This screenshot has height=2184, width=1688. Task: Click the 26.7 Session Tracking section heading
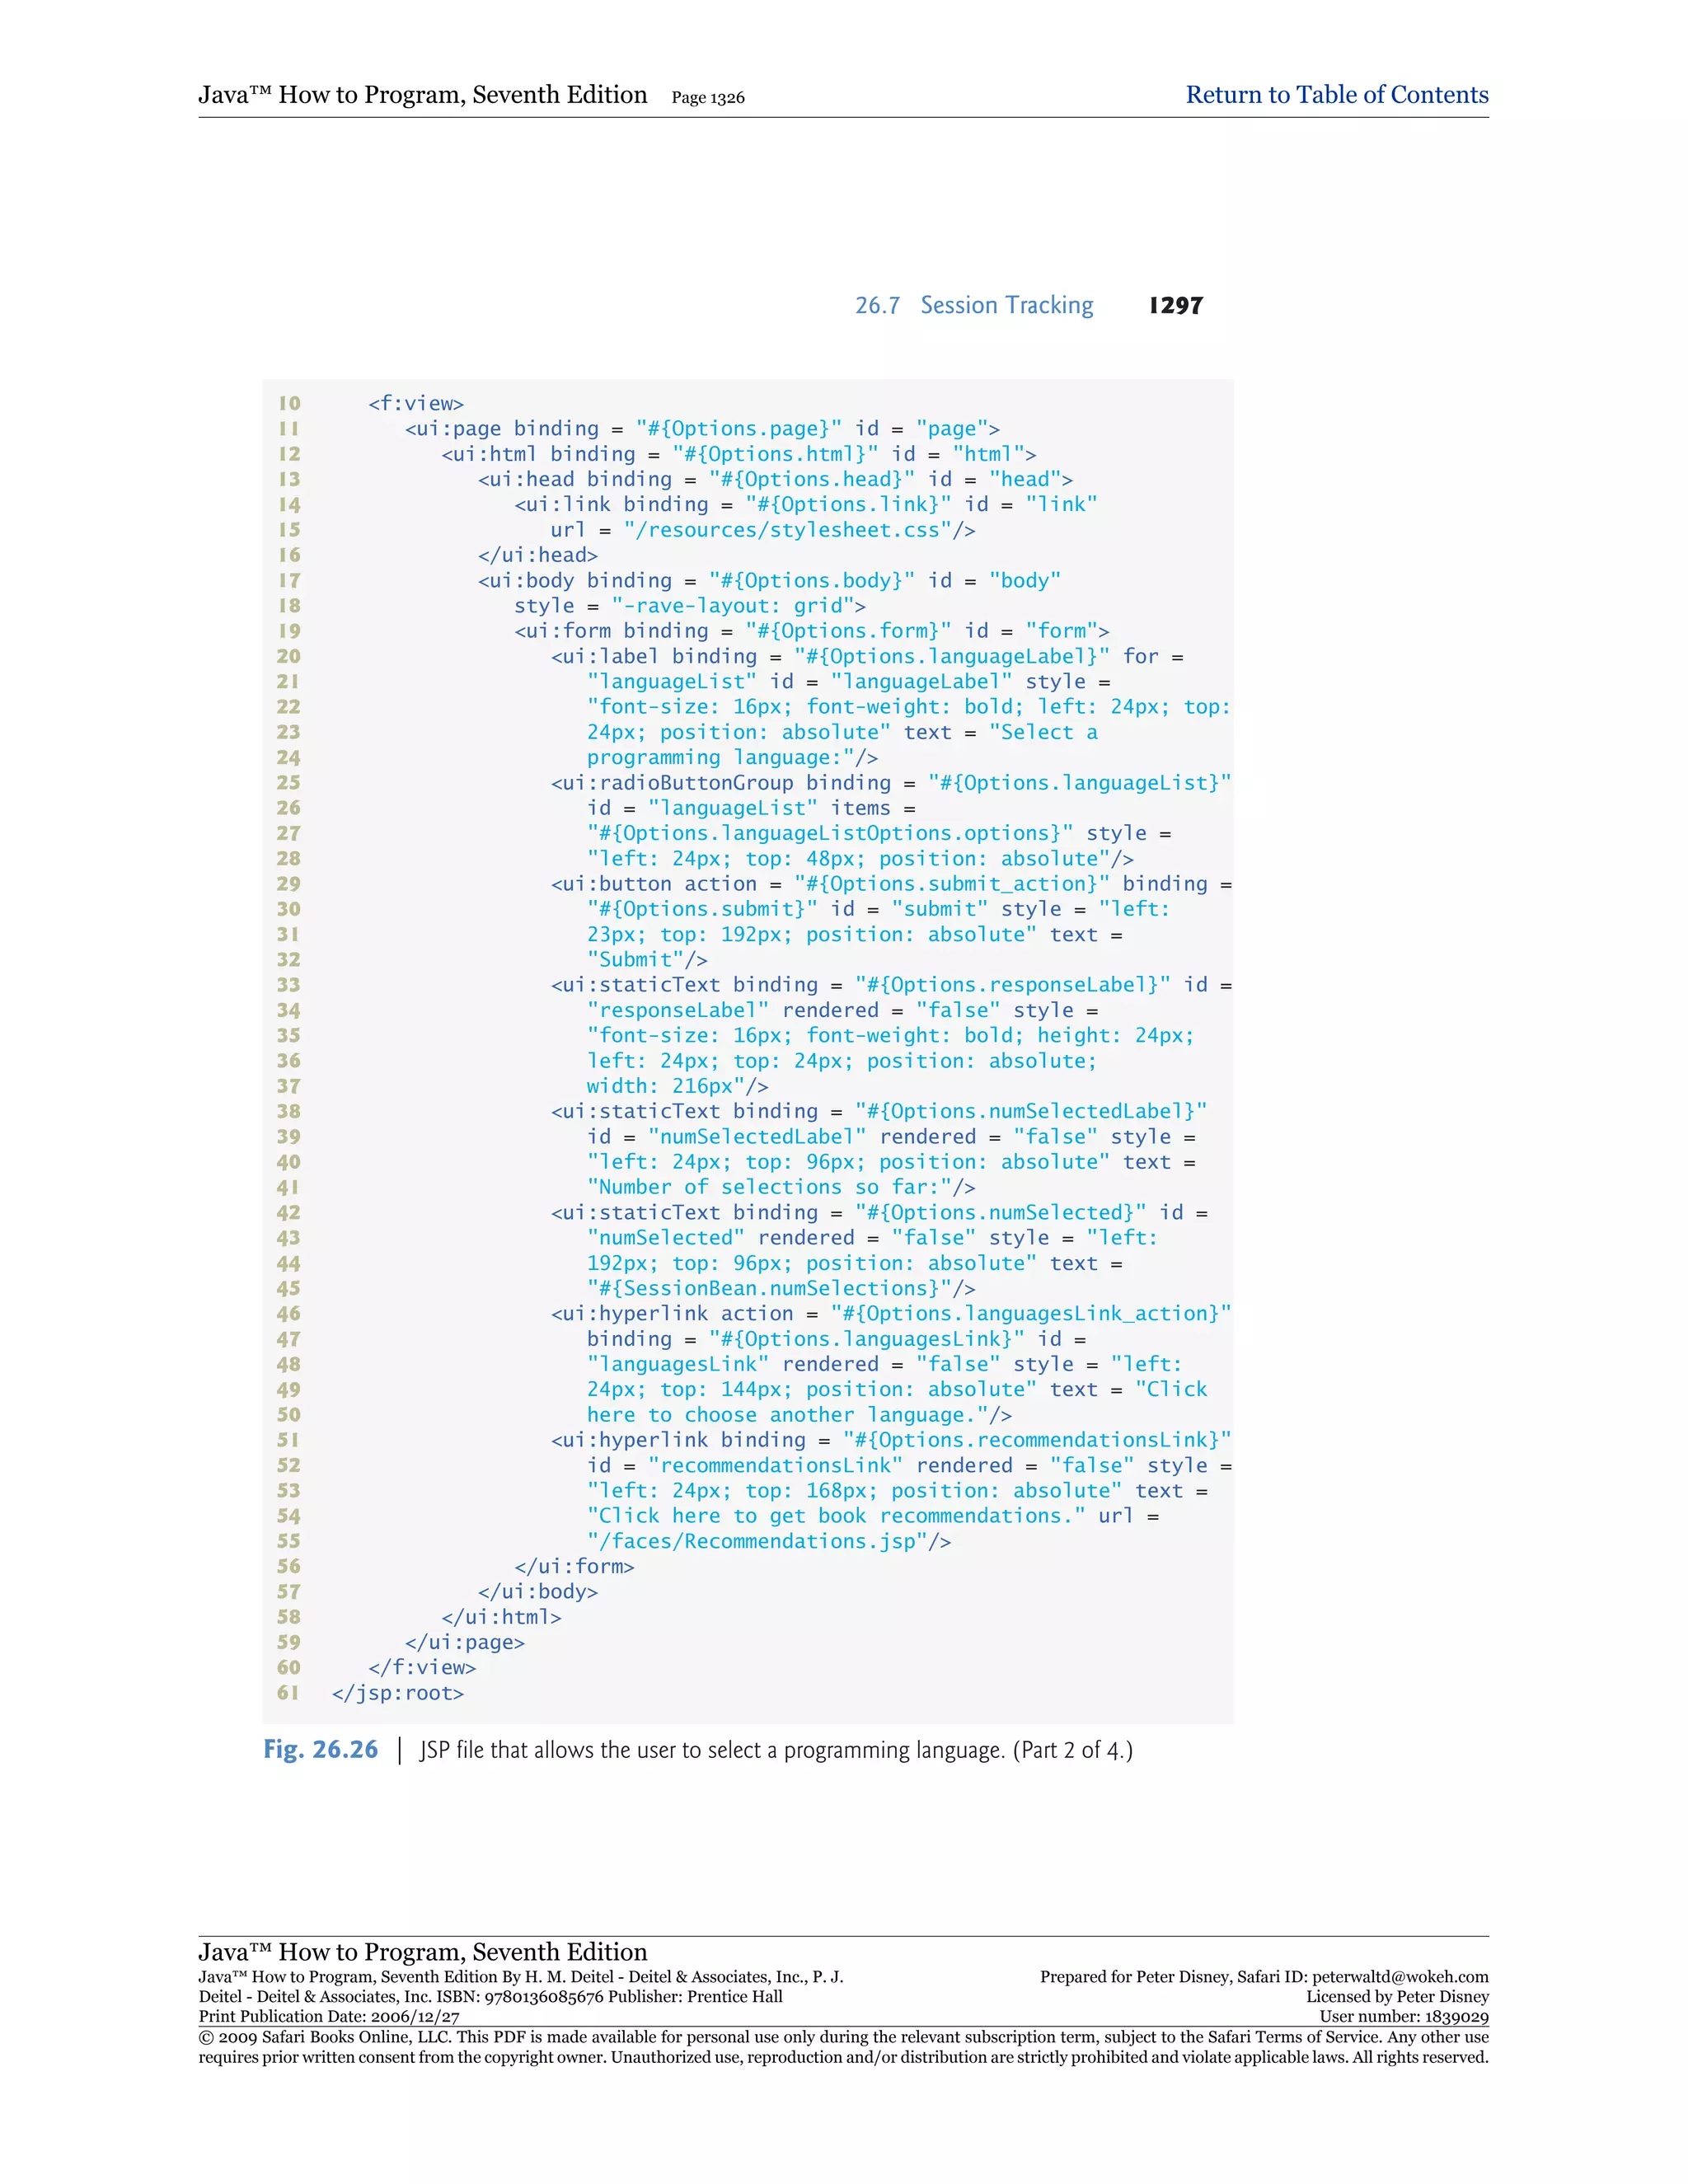coord(973,305)
